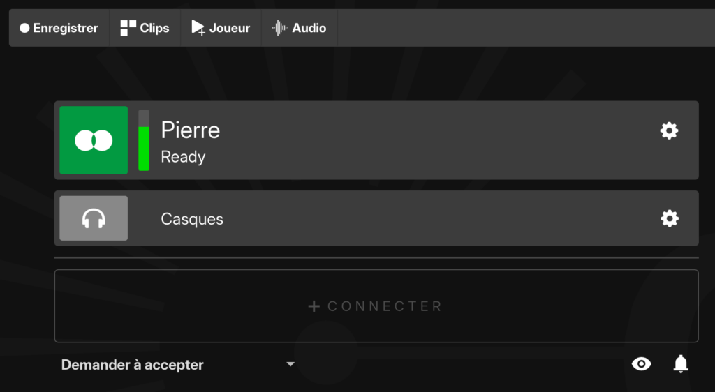Click the Clips grid icon
The width and height of the screenshot is (715, 392).
coord(128,28)
